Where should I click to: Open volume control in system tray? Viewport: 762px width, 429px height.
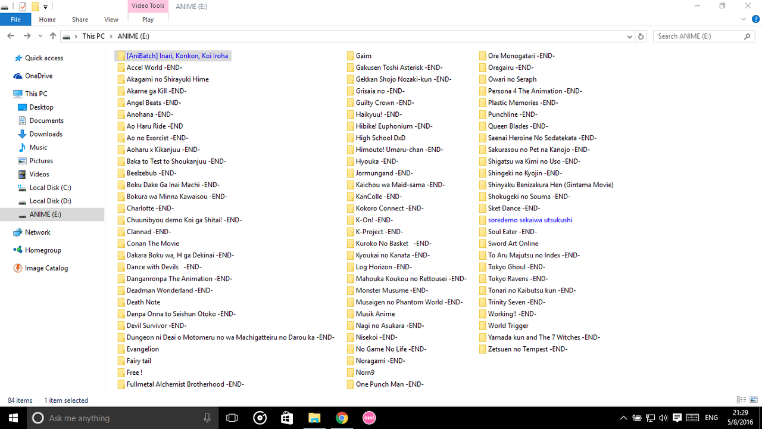click(663, 418)
